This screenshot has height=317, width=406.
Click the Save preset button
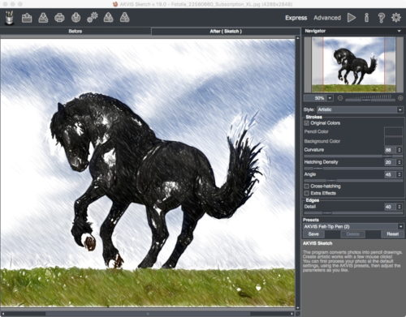[313, 234]
